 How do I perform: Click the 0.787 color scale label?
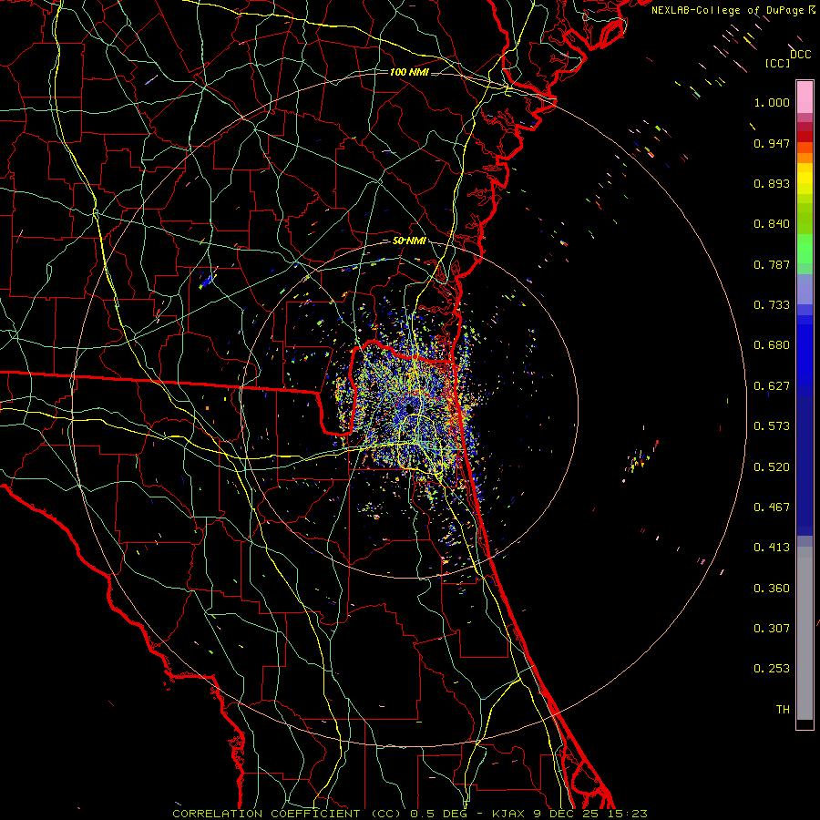coord(772,264)
